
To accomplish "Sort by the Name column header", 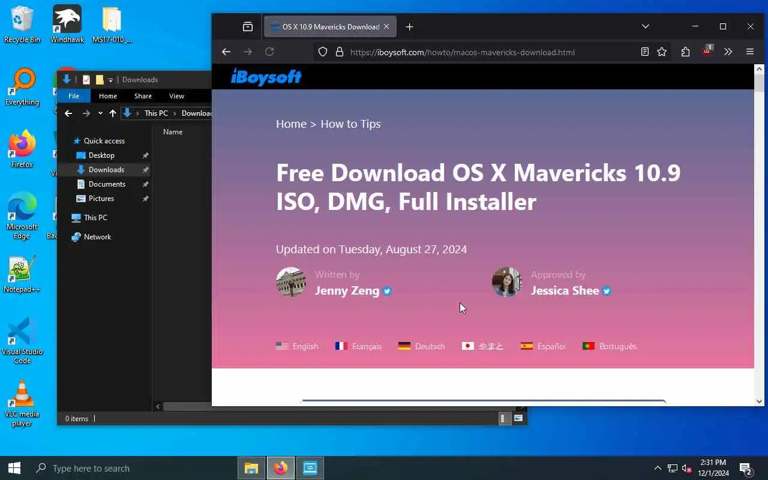I will [x=173, y=132].
